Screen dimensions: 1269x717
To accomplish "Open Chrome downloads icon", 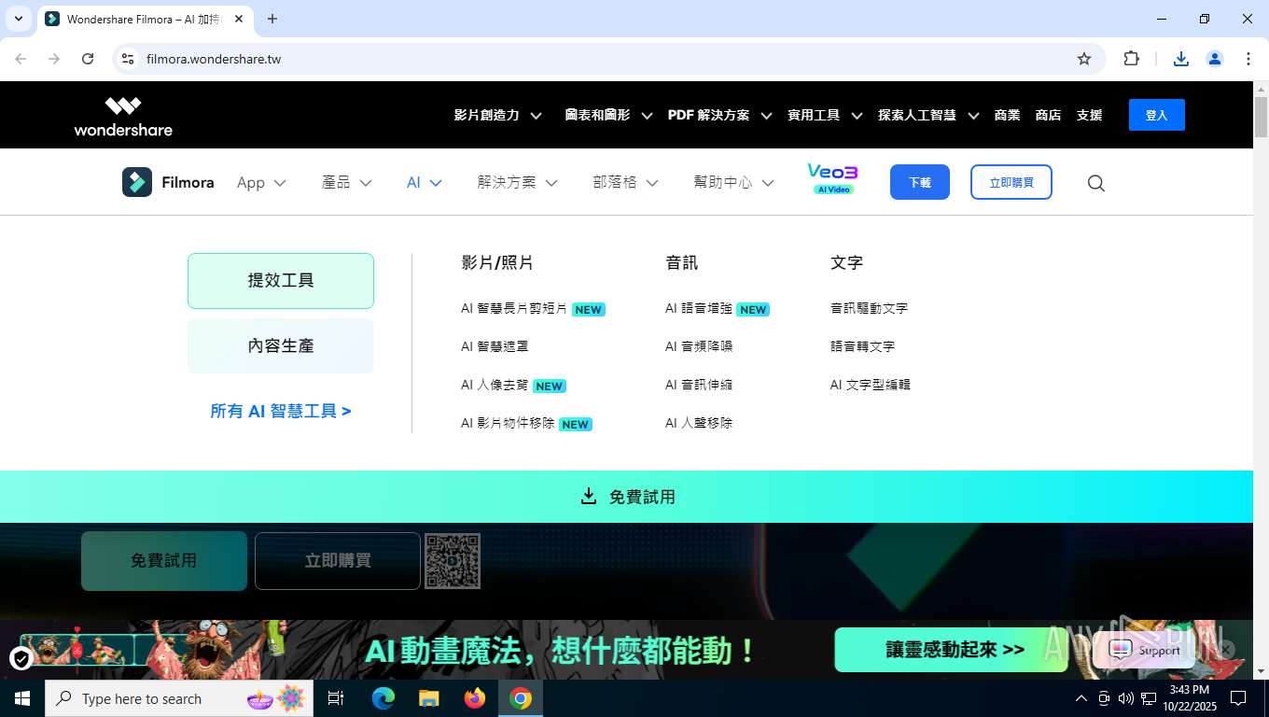I will [x=1181, y=59].
